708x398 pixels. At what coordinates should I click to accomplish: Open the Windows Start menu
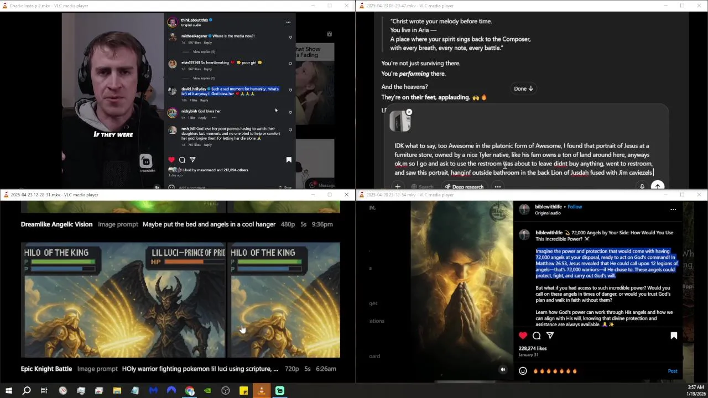[8, 391]
